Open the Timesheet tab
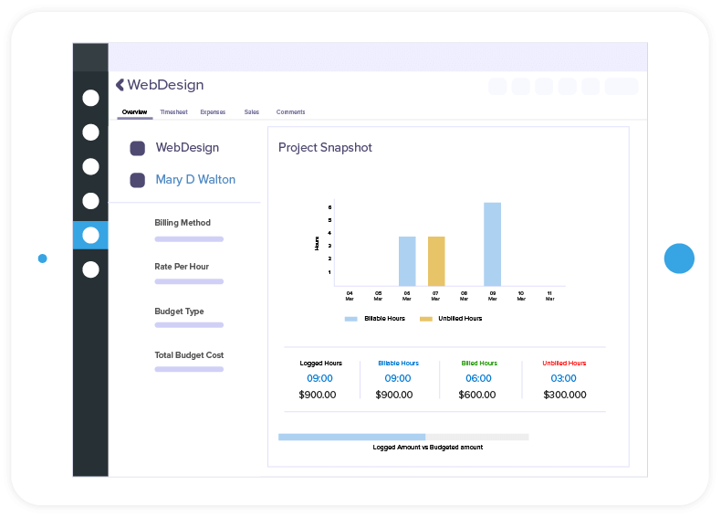This screenshot has width=721, height=517. point(173,111)
